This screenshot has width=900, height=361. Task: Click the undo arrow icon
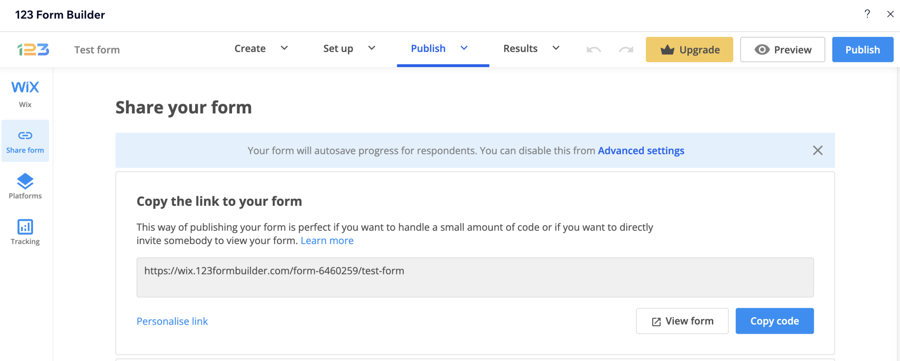click(594, 50)
